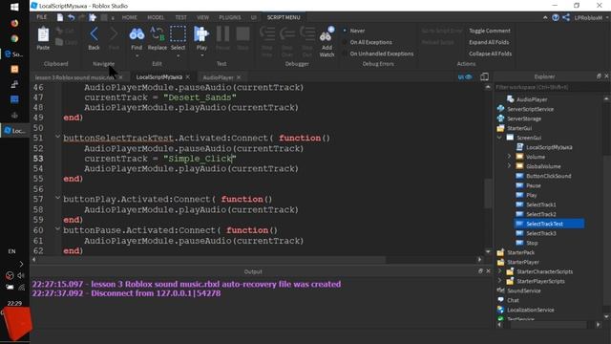Select SoundService in Explorer
The image size is (611, 344).
coord(524,290)
